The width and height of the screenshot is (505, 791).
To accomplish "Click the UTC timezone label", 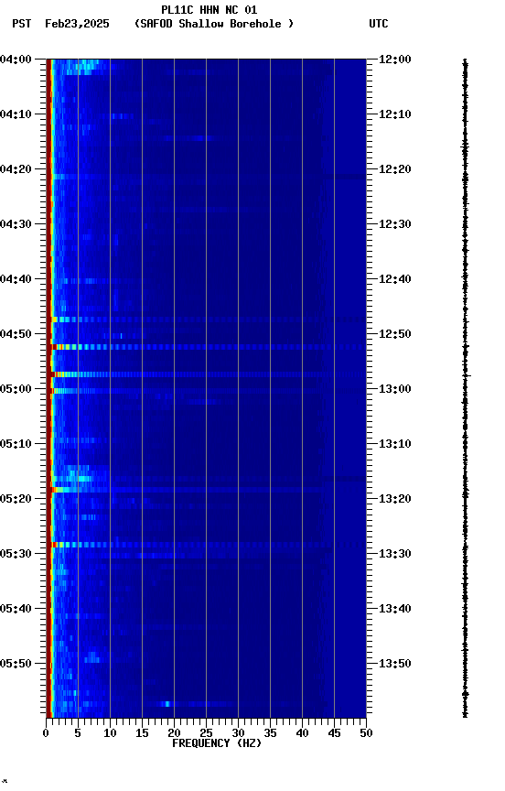I will 379,24.
